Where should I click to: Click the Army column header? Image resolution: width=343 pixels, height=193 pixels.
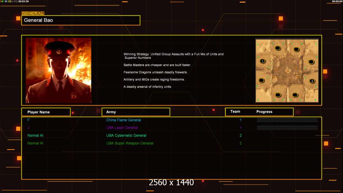136,112
